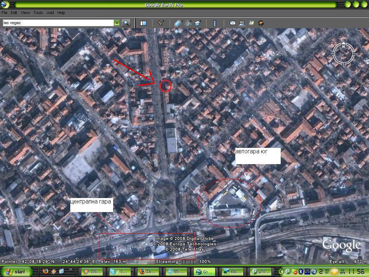Expand the hidden system tray icons arrow

tap(281, 272)
